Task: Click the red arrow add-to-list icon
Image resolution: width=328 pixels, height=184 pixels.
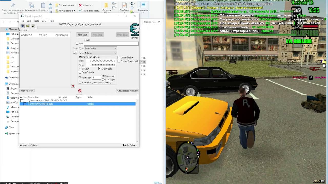Action: coord(73,86)
